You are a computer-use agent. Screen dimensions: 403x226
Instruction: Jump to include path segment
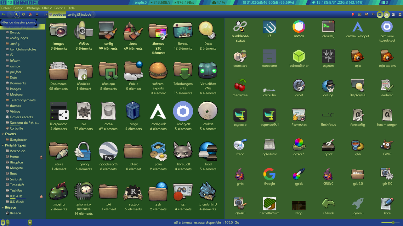[x=86, y=14]
